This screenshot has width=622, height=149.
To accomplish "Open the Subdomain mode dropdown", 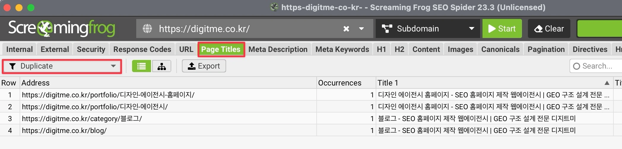I will point(428,28).
